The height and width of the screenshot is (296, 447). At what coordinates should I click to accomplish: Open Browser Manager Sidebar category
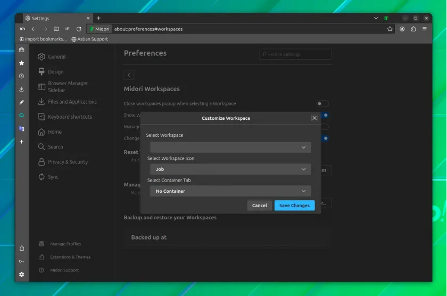coord(63,87)
